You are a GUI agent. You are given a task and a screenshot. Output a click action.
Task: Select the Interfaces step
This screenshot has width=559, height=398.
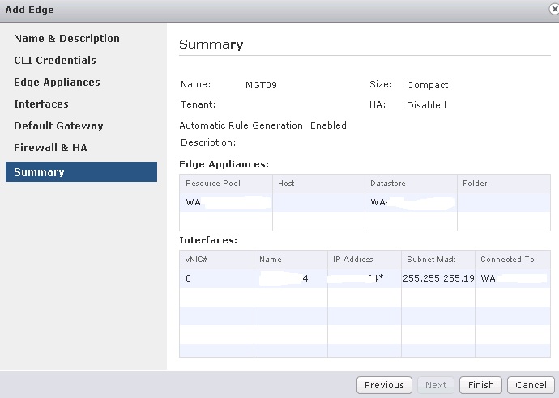(x=41, y=104)
